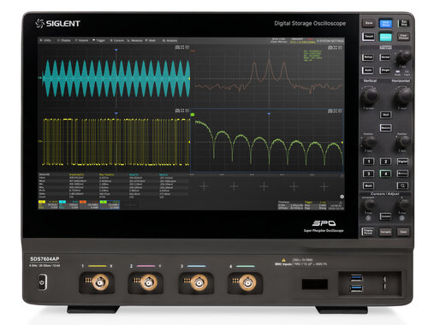Click the trigger Setup button
The width and height of the screenshot is (428, 325).
pyautogui.click(x=368, y=57)
